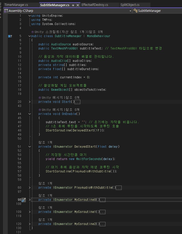182x234 pixels.
Task: Click subtitleText.text on line 46
Action: pos(61,122)
